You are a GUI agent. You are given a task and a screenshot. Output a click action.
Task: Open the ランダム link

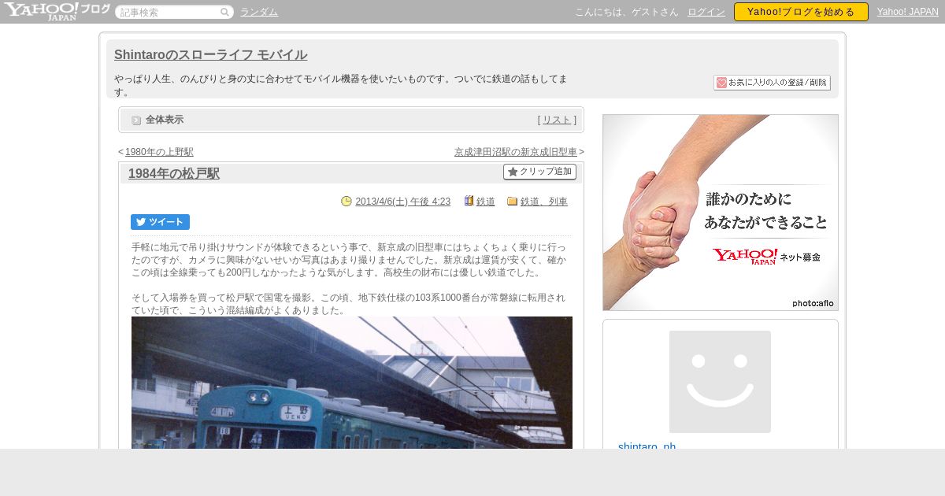coord(259,12)
